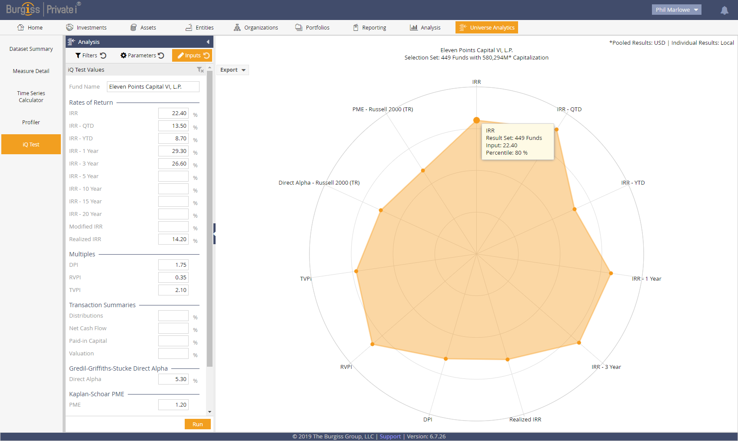738x441 pixels.
Task: Click the scroll up arrow of inputs panel
Action: [x=209, y=68]
